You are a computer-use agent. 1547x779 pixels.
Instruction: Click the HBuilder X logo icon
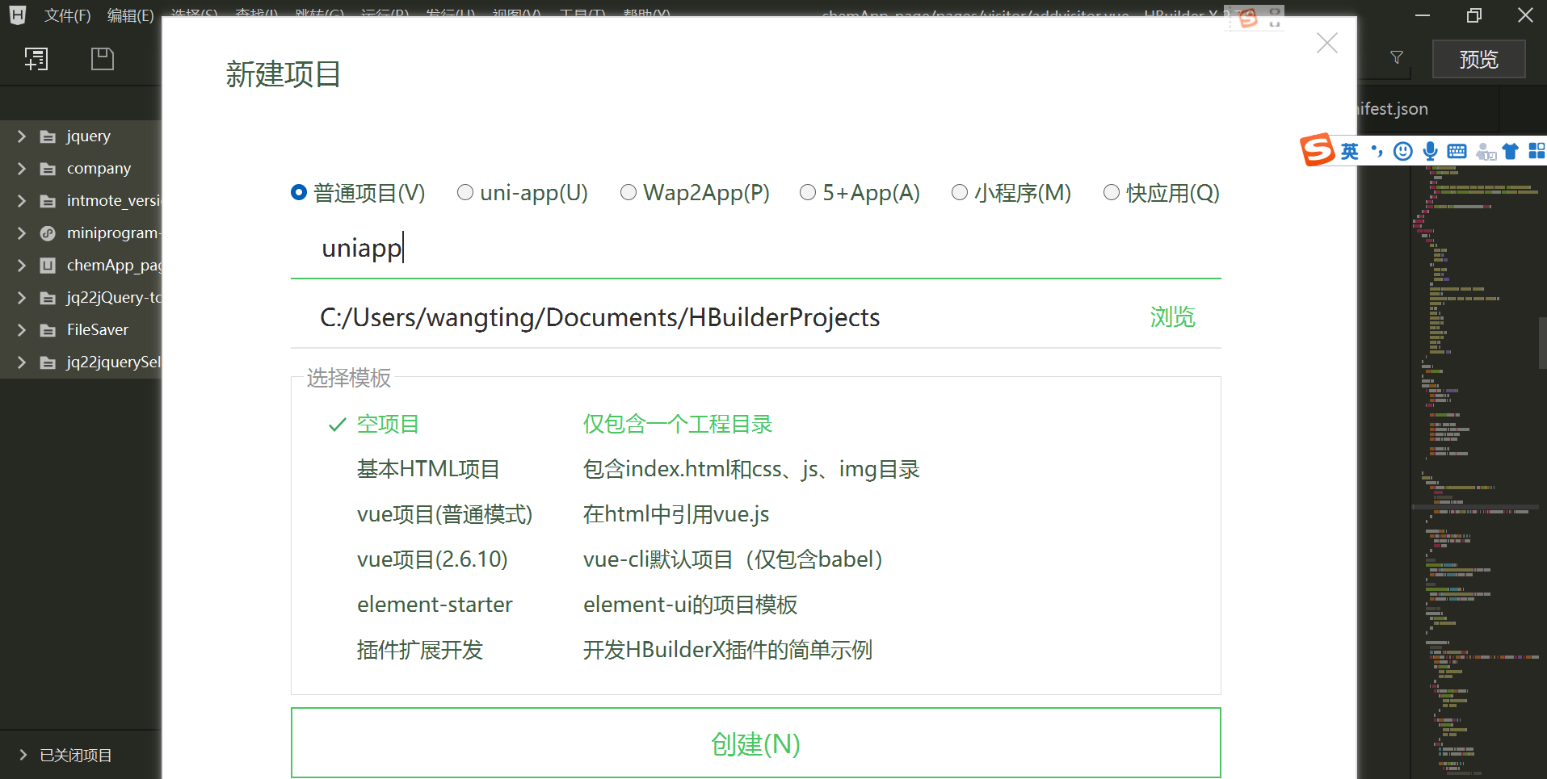coord(17,15)
